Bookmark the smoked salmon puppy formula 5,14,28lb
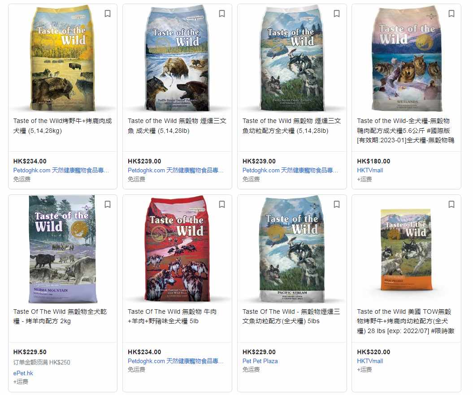The height and width of the screenshot is (395, 473). tap(337, 13)
